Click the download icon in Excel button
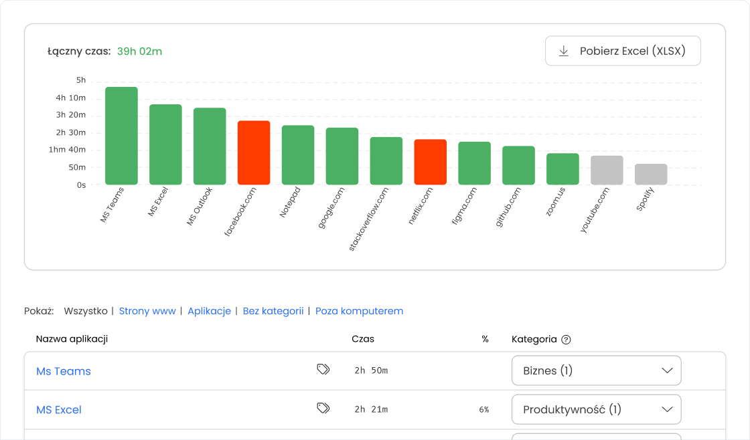750x440 pixels. coord(564,51)
